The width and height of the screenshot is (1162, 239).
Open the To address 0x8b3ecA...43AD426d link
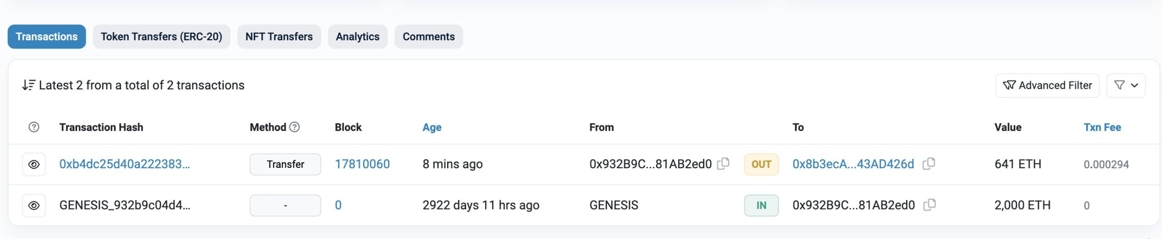point(853,164)
